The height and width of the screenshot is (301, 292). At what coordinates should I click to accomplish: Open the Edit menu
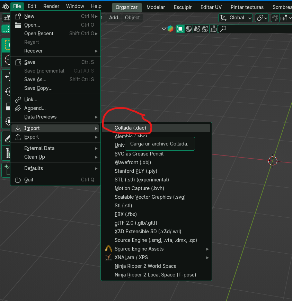click(x=32, y=6)
